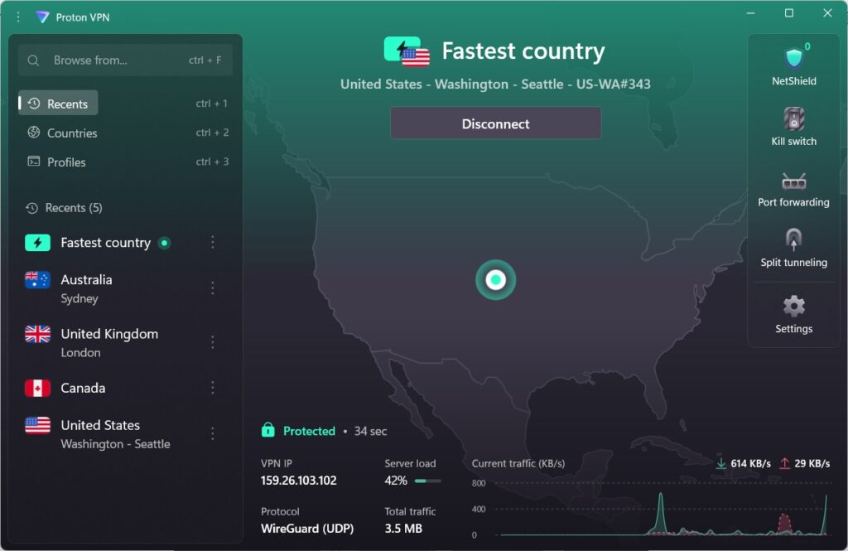Click the Proton VPN logo icon

(42, 17)
